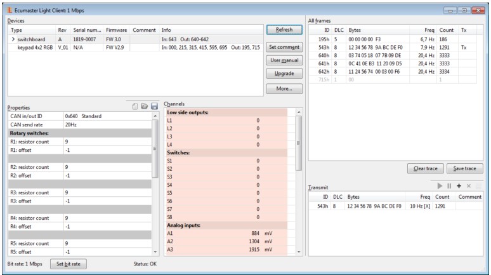491x275 pixels.
Task: Select frame 195h in All frames
Action: [x=393, y=39]
